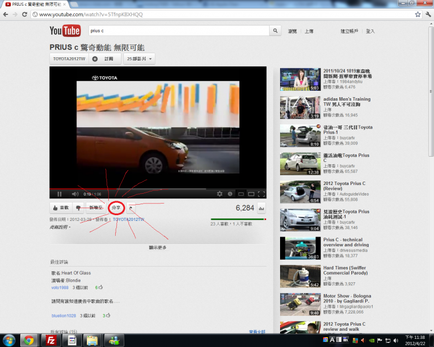Reload the page with refresh icon
Image resolution: width=434 pixels, height=347 pixels.
tap(24, 14)
